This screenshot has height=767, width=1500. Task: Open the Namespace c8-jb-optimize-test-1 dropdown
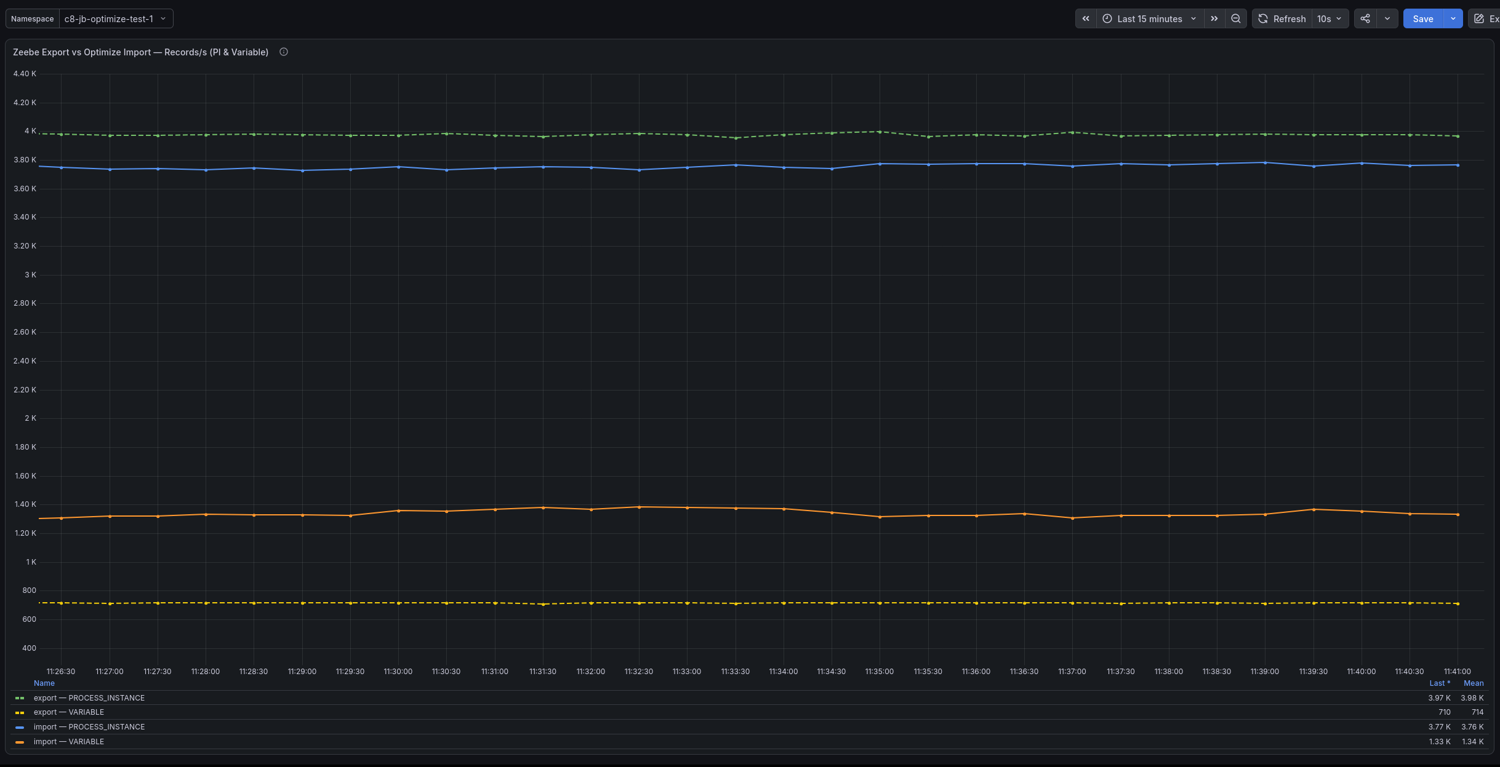[x=116, y=18]
